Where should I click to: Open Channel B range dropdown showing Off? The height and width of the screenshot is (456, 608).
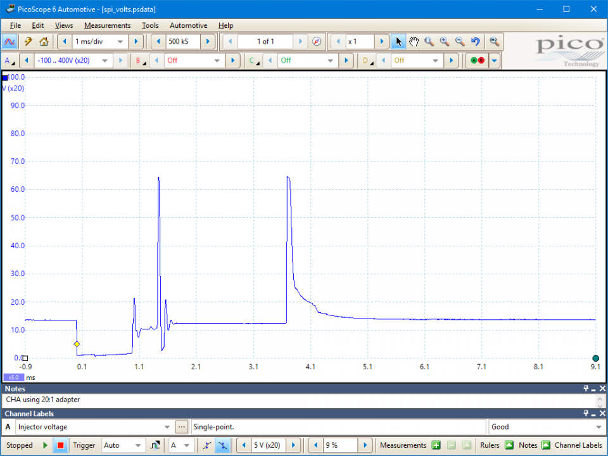[217, 61]
